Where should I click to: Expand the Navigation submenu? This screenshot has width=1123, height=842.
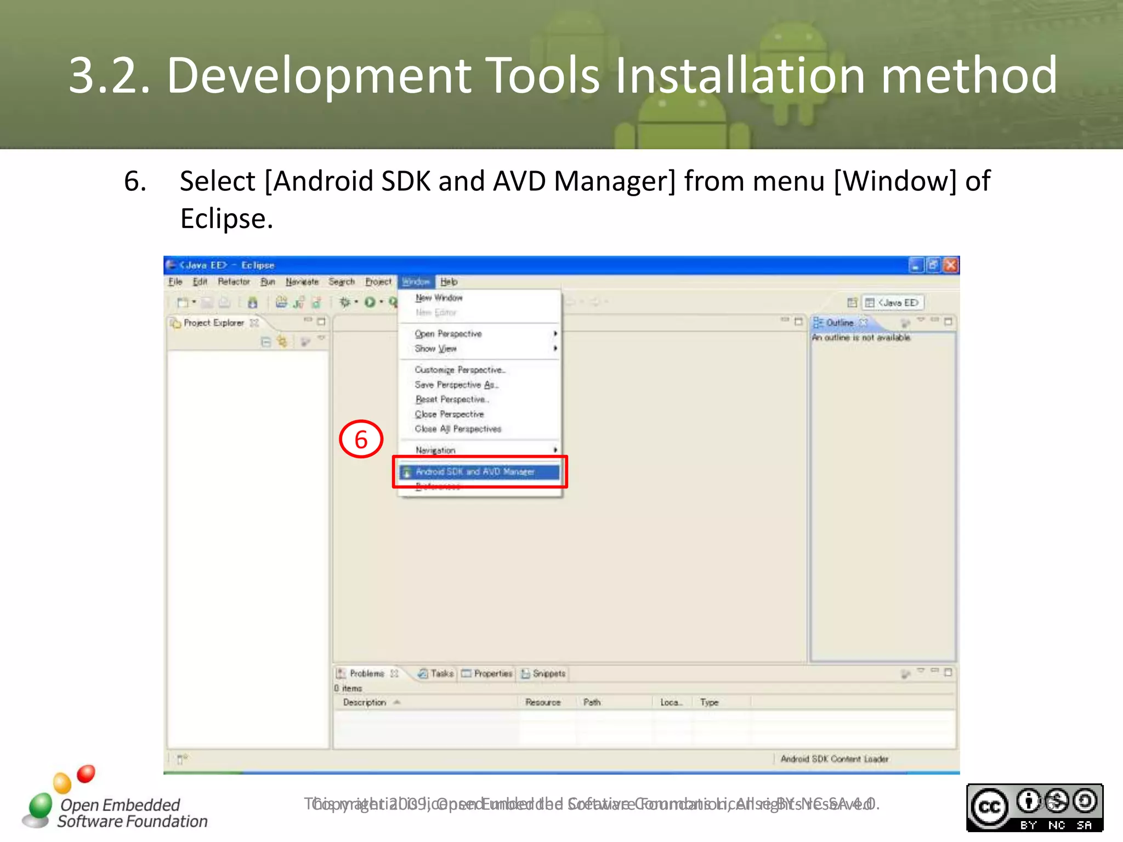pos(480,450)
